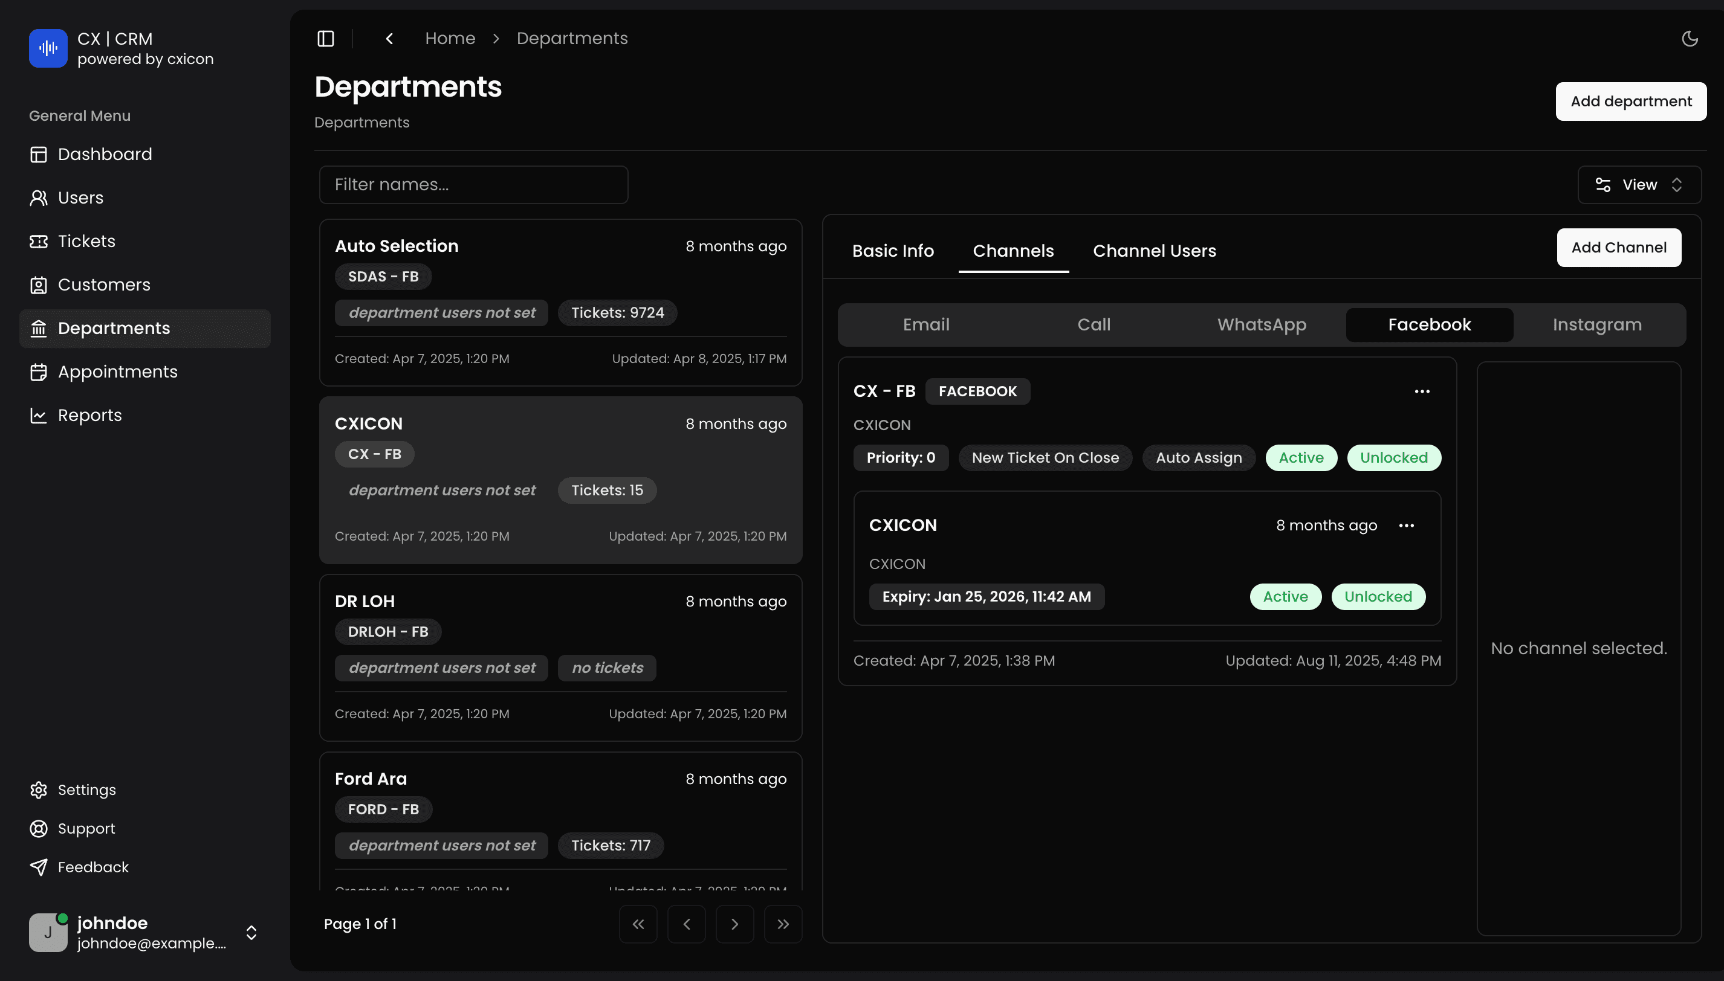Open Tickets page in sidebar
The image size is (1724, 981).
[x=145, y=241]
